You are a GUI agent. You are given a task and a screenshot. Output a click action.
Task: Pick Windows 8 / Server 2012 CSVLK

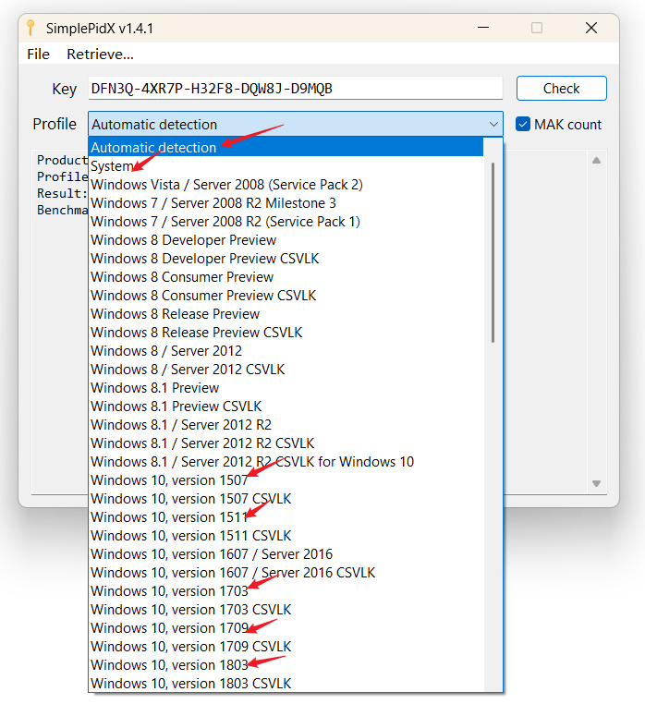[x=286, y=369]
